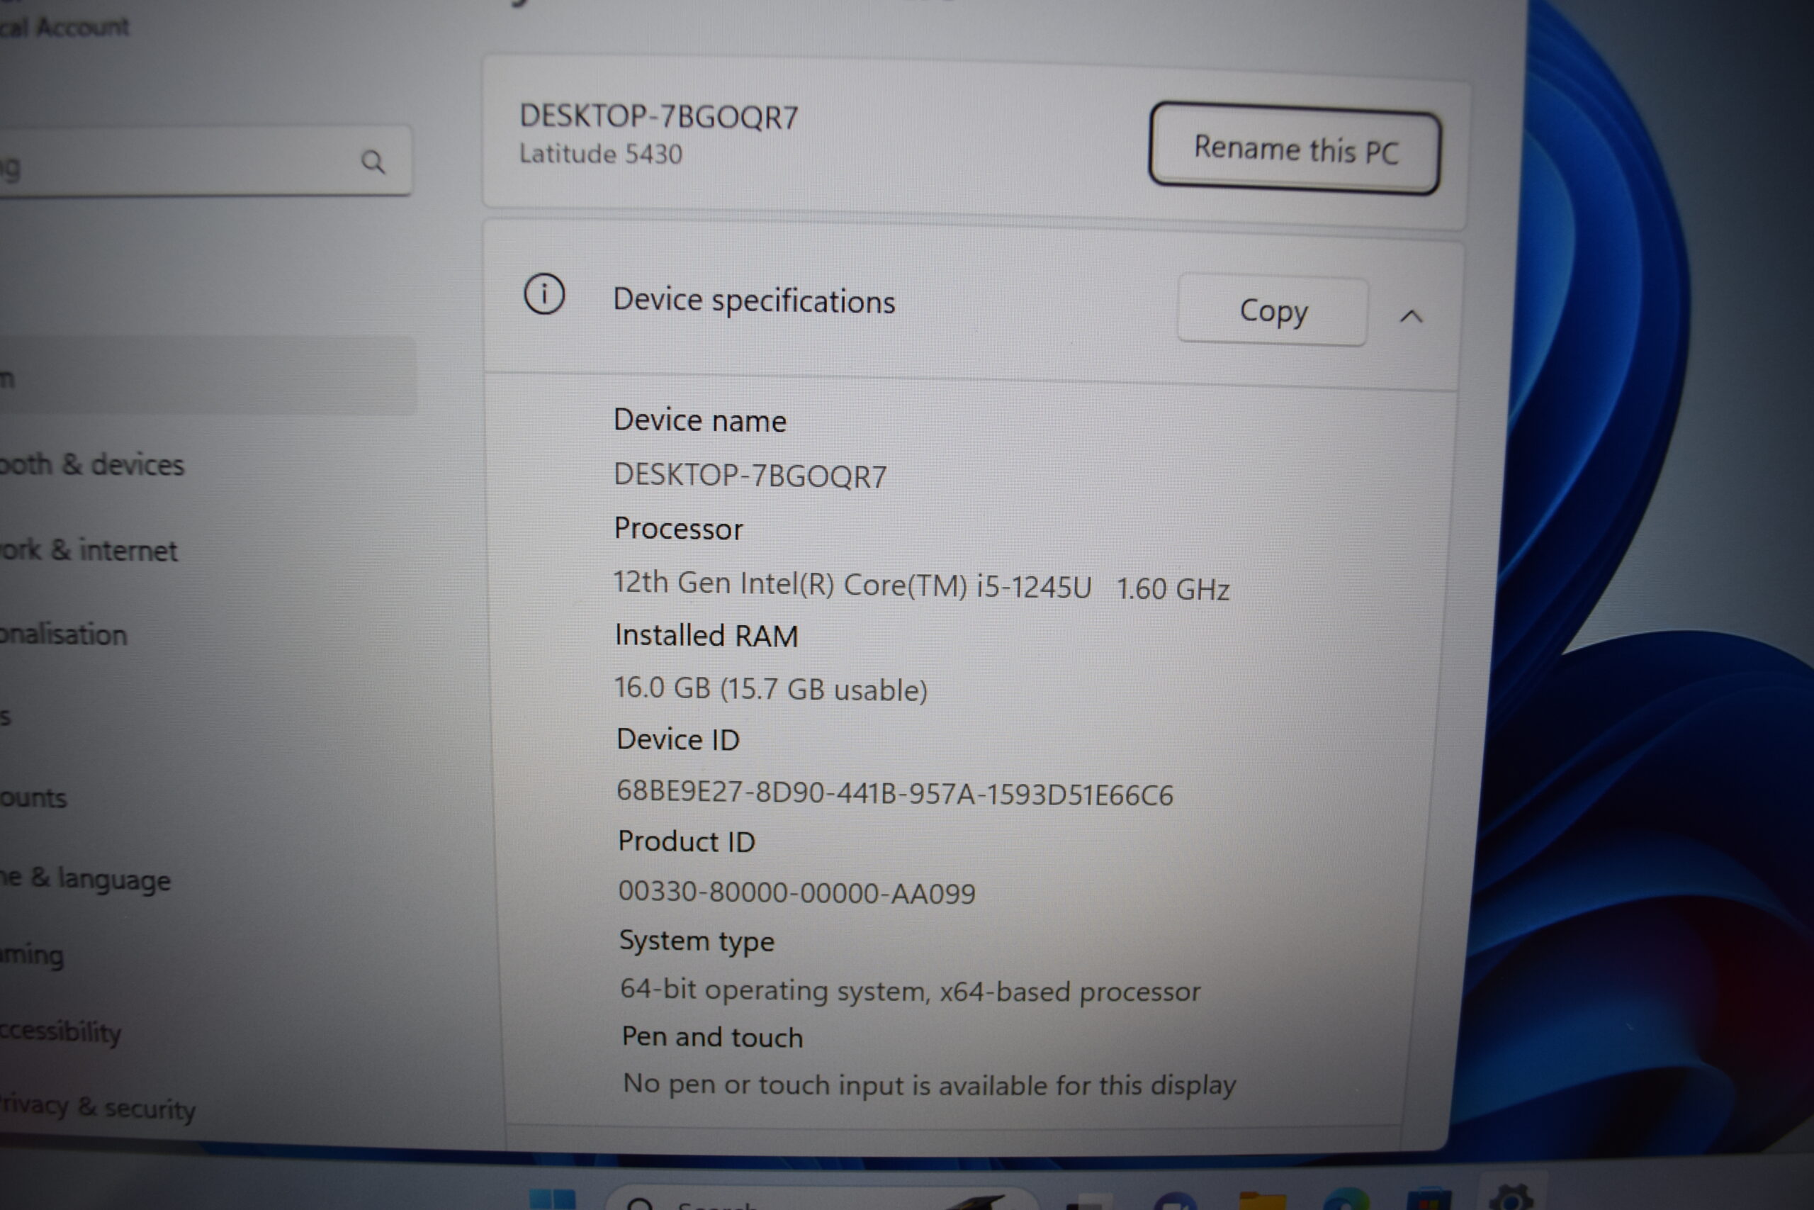
Task: Open the Accounts settings page
Action: 34,797
